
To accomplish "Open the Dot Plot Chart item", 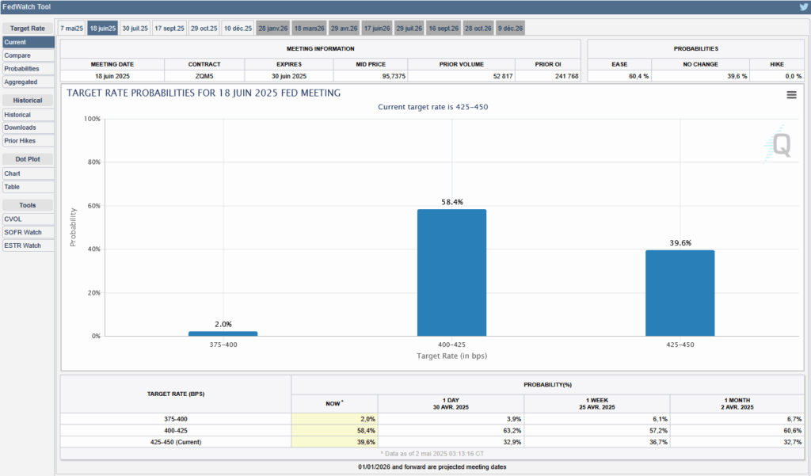I will click(28, 173).
